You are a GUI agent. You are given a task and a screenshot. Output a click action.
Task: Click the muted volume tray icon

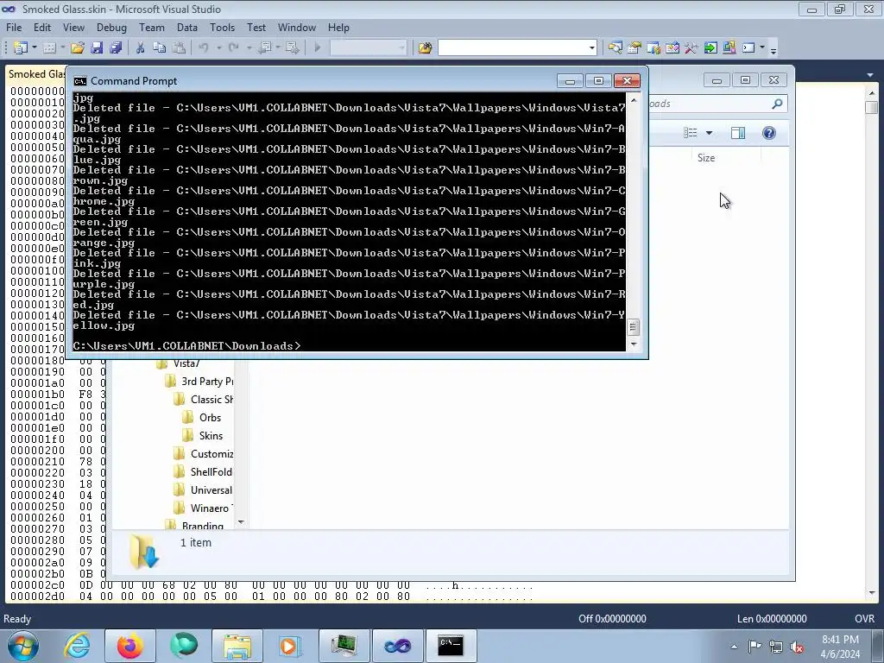tap(797, 647)
